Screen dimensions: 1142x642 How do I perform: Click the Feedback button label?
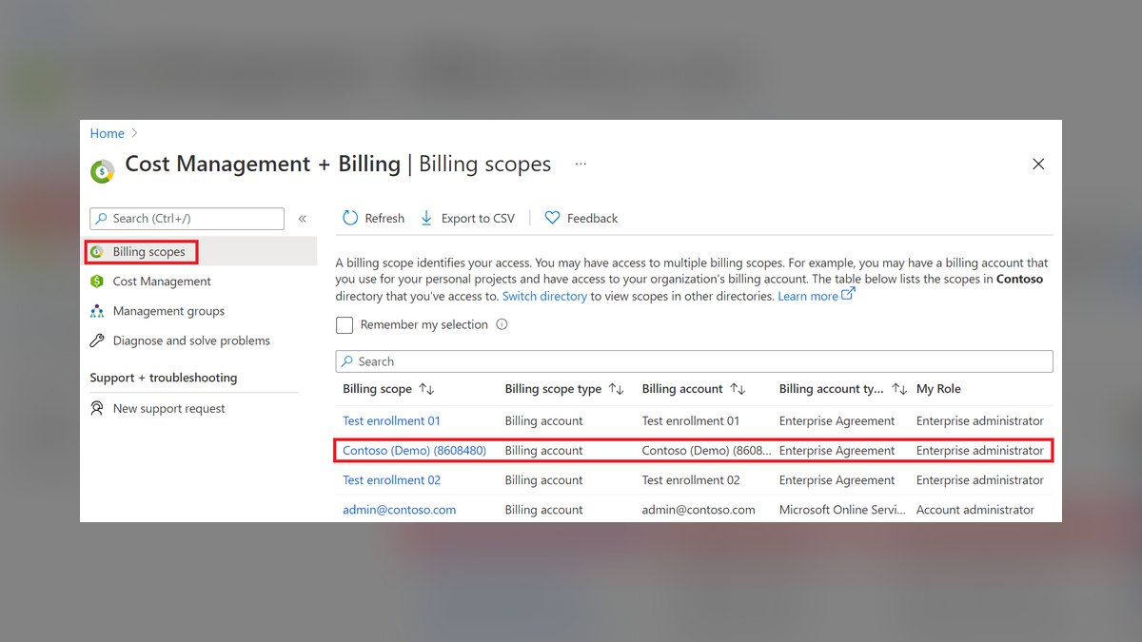[x=592, y=218]
